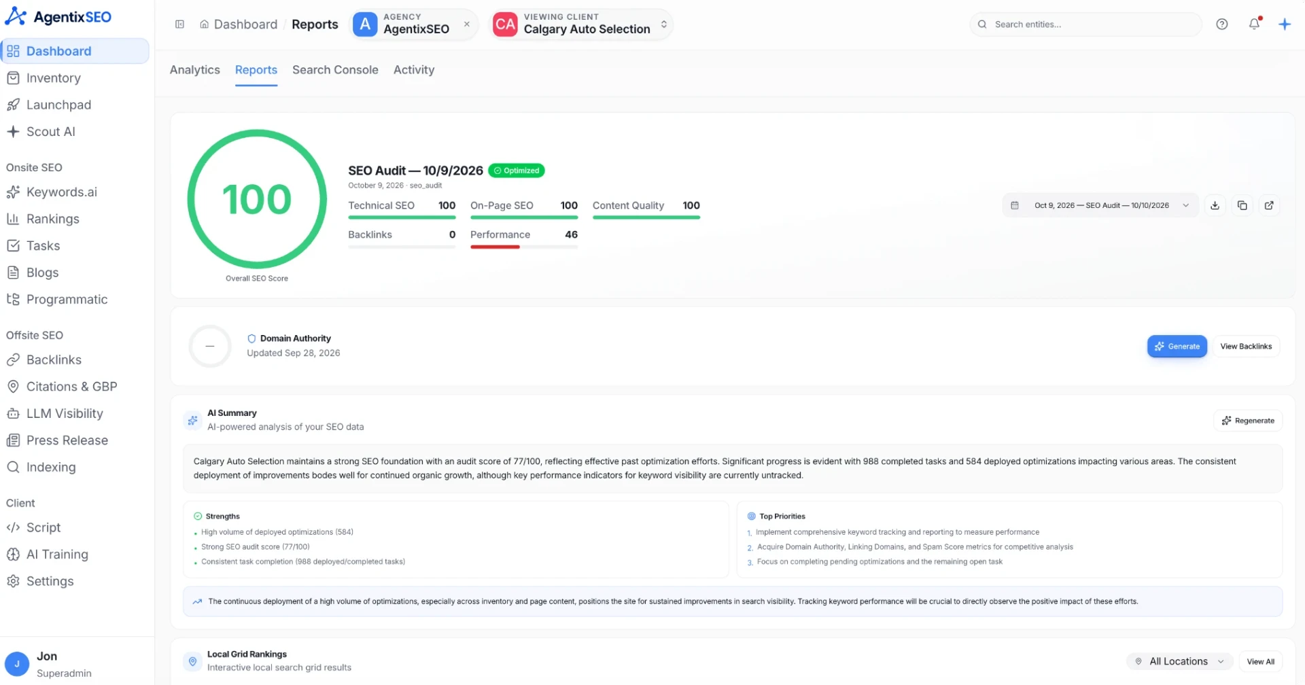Screen dimensions: 1305x685
Task: Click the Dashboard breadcrumb link
Action: click(x=239, y=24)
